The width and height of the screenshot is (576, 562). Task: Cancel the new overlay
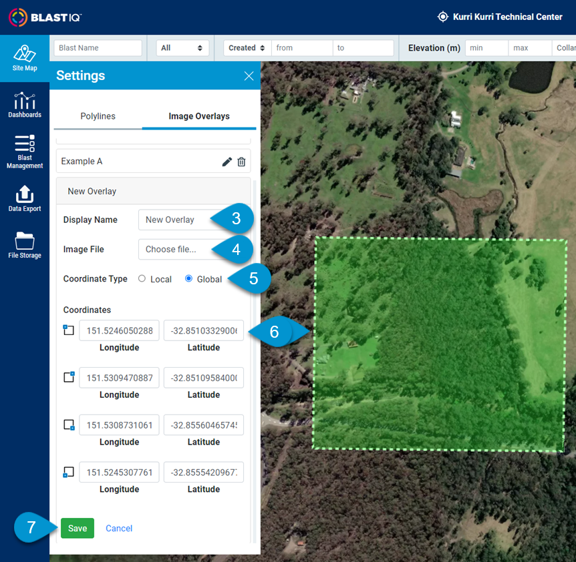[119, 528]
